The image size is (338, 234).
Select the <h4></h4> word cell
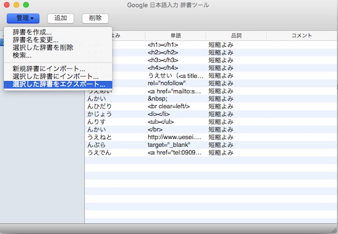163,68
